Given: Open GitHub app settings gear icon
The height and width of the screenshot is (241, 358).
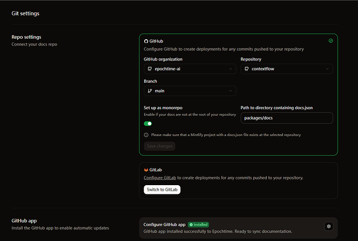Looking at the screenshot, I should (x=328, y=226).
